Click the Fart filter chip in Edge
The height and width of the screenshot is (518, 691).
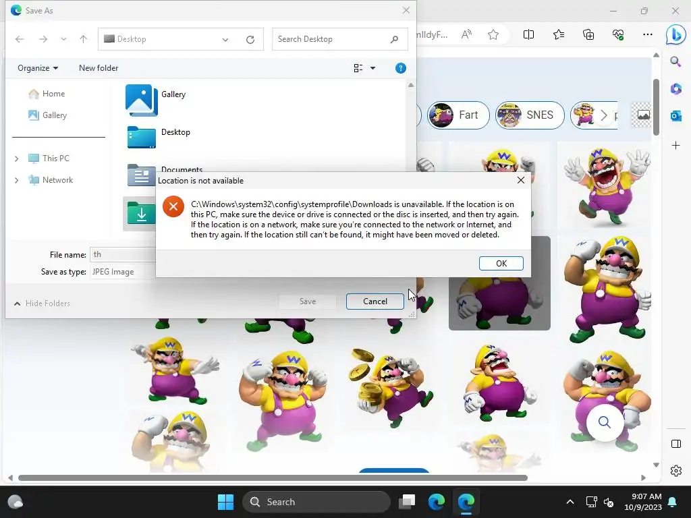(x=458, y=115)
